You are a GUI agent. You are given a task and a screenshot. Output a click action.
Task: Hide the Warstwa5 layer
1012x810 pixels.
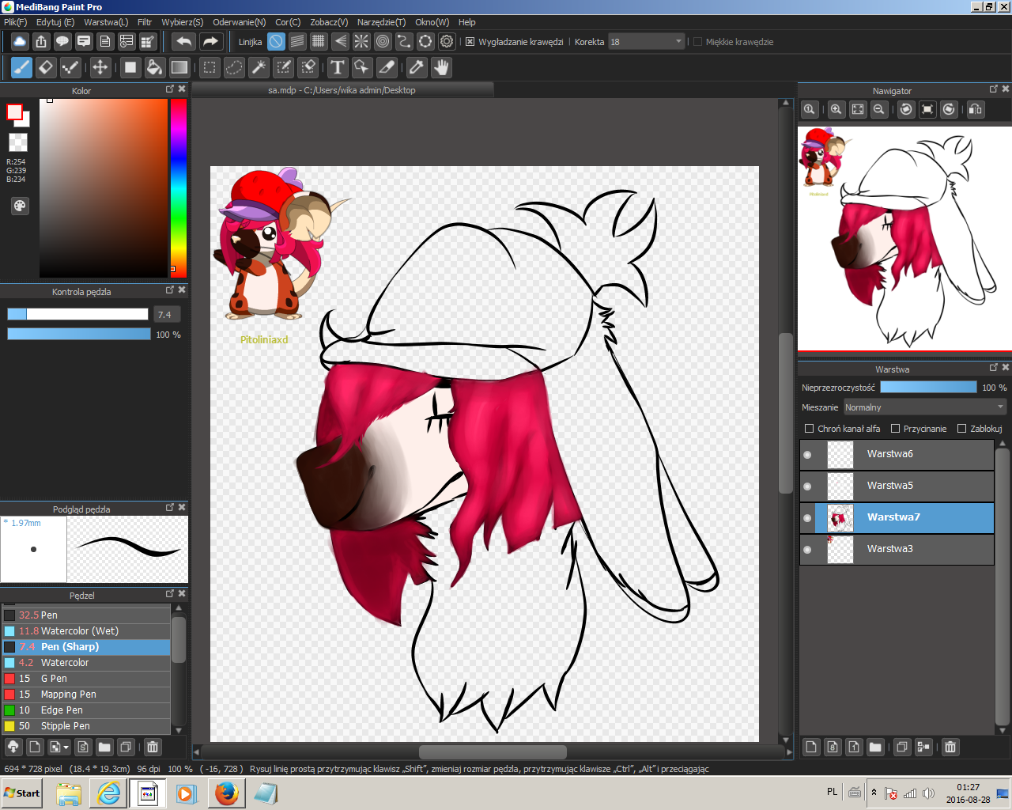tap(807, 486)
